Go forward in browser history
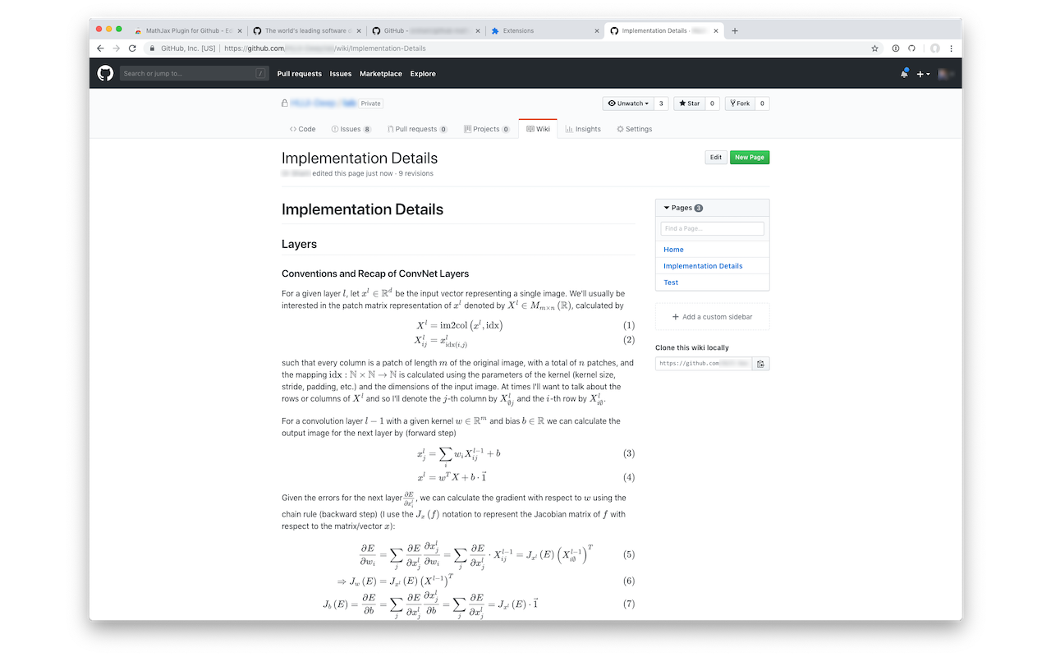The image size is (1051, 657). click(x=116, y=48)
